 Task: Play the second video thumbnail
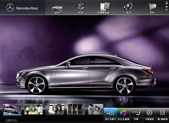34,109
